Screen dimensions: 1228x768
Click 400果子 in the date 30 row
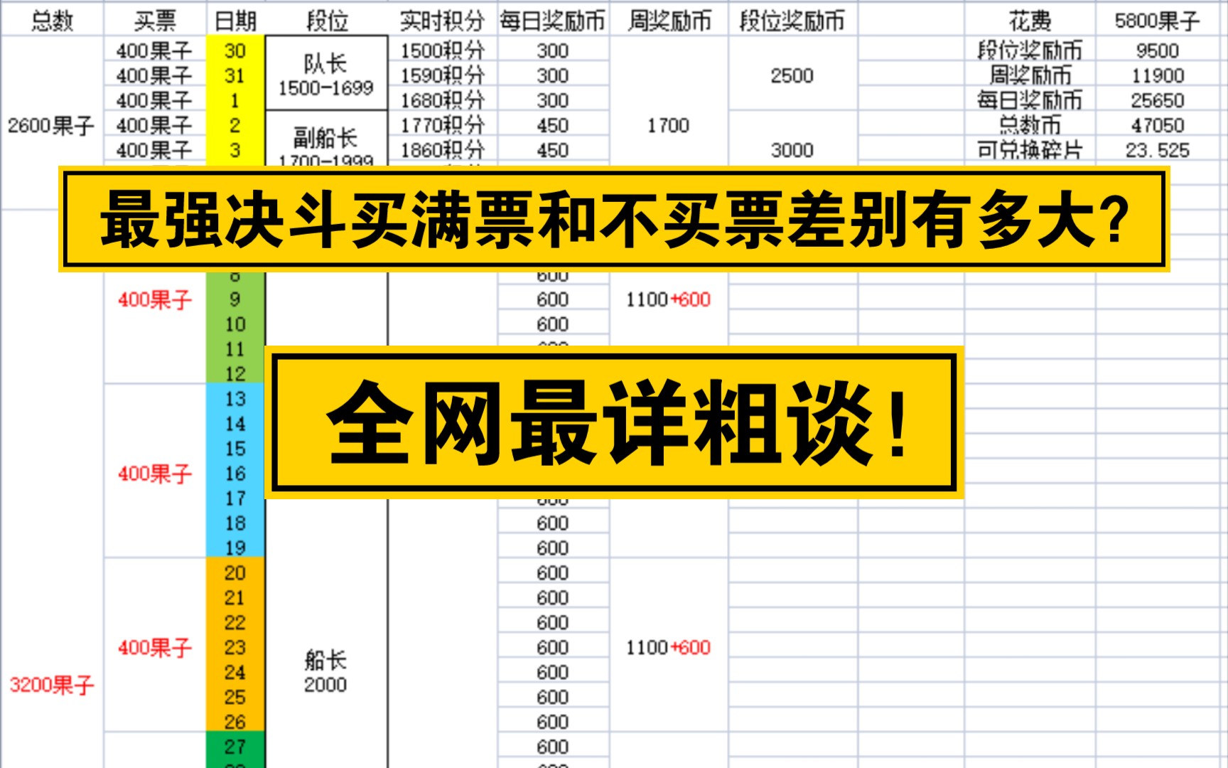tap(155, 50)
